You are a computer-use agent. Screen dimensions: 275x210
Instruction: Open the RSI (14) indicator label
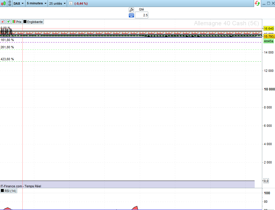click(x=8, y=191)
